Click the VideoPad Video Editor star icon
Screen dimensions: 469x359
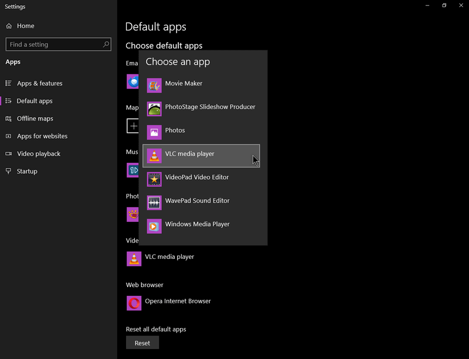(x=154, y=179)
